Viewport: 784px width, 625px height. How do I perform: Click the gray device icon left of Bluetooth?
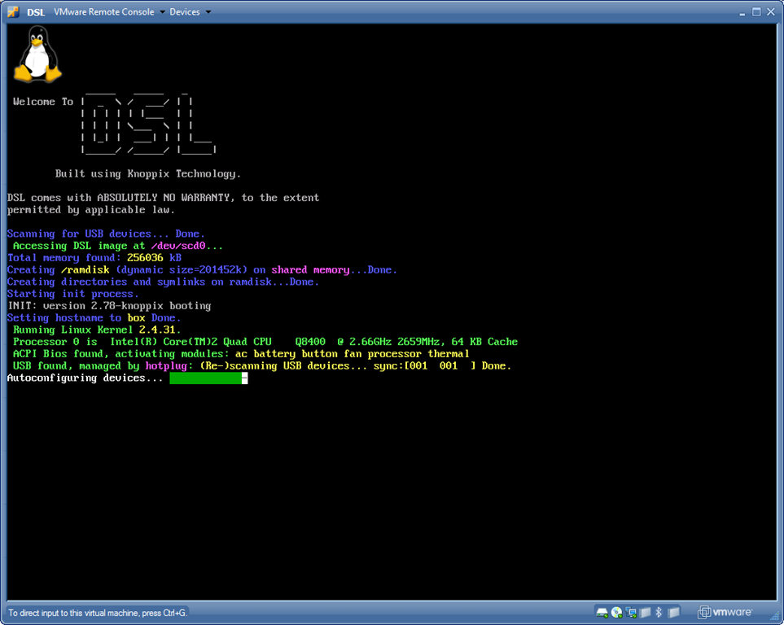(x=646, y=612)
